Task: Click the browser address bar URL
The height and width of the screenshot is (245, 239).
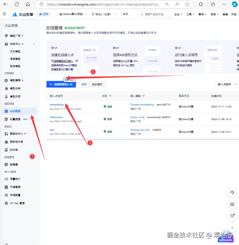Action: (104, 4)
